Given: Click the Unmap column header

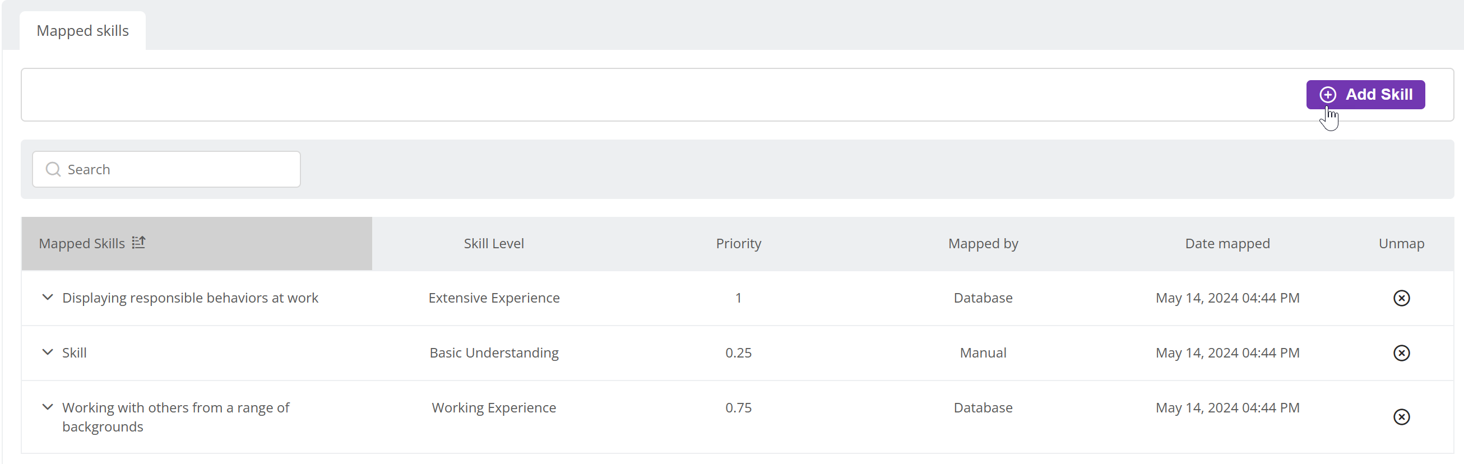Looking at the screenshot, I should [1401, 244].
